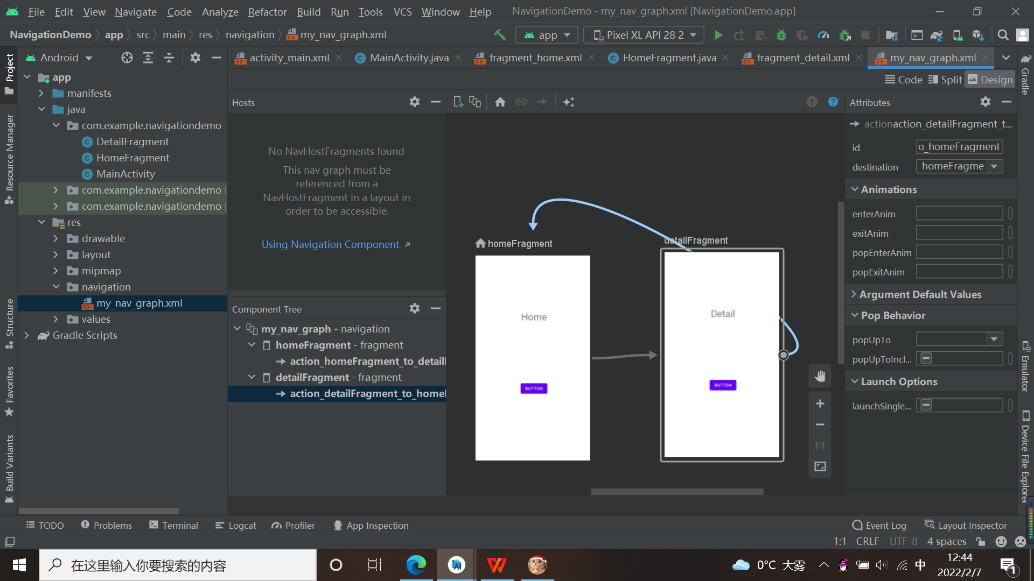This screenshot has width=1034, height=581.
Task: Toggle the popUpToInclusive checkbox
Action: pos(926,358)
